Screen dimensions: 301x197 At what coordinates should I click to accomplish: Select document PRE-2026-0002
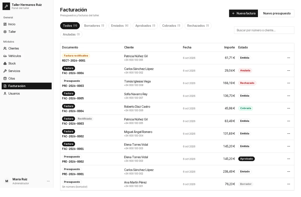pos(73,162)
